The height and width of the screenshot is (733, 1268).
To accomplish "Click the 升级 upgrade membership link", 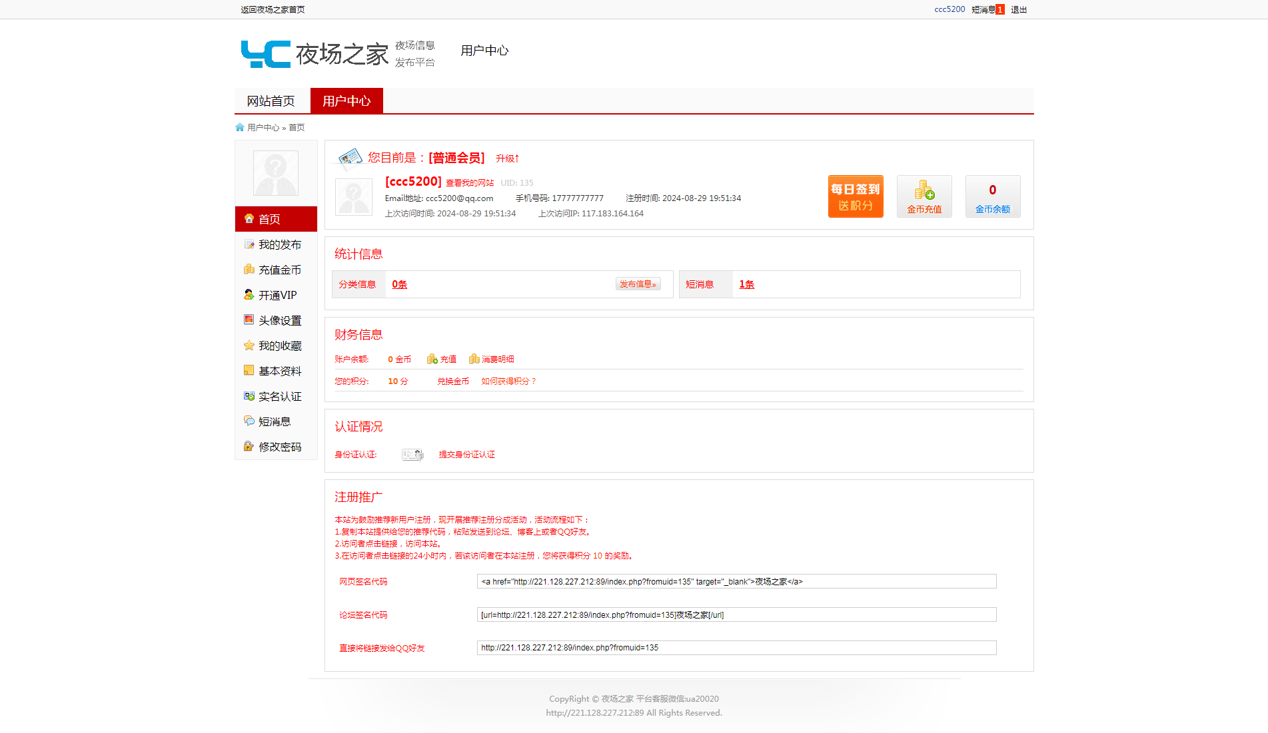I will (x=507, y=158).
